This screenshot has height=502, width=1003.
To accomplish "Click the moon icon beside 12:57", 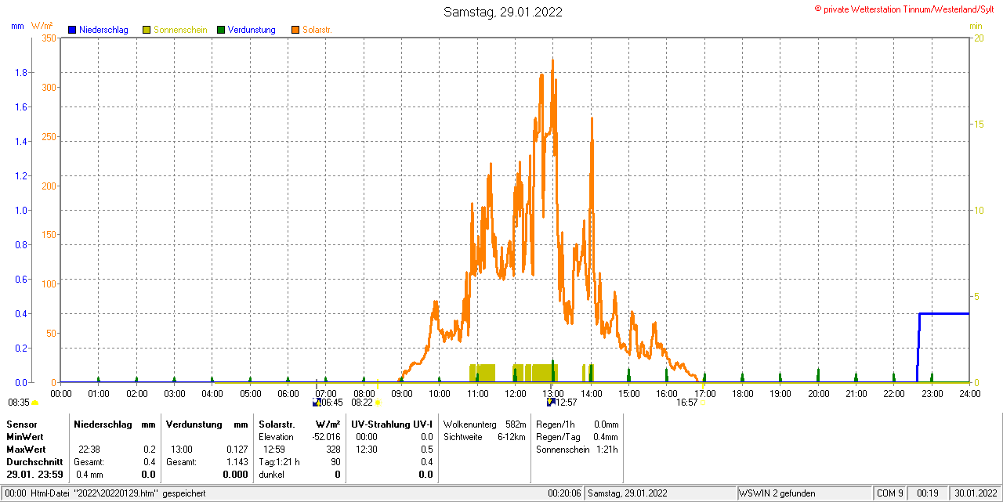I will click(x=551, y=403).
